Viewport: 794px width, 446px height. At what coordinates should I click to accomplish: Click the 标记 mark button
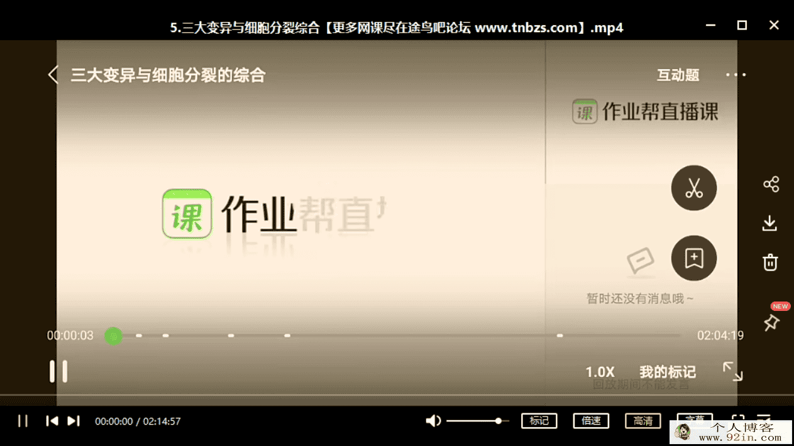point(539,421)
